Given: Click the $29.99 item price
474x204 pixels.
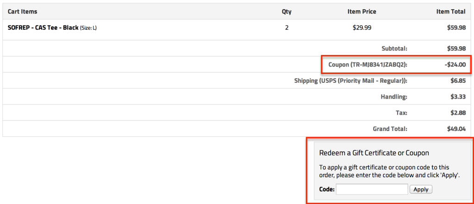Looking at the screenshot, I should click(x=362, y=28).
